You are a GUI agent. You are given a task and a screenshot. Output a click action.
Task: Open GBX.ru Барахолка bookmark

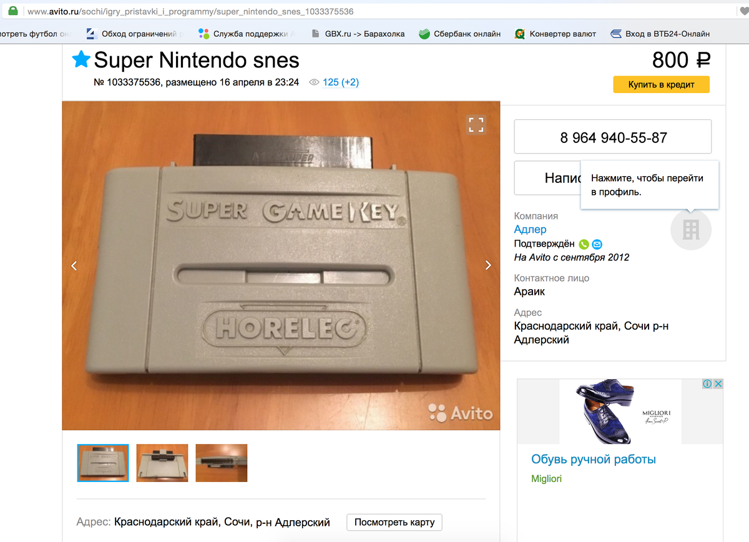357,34
